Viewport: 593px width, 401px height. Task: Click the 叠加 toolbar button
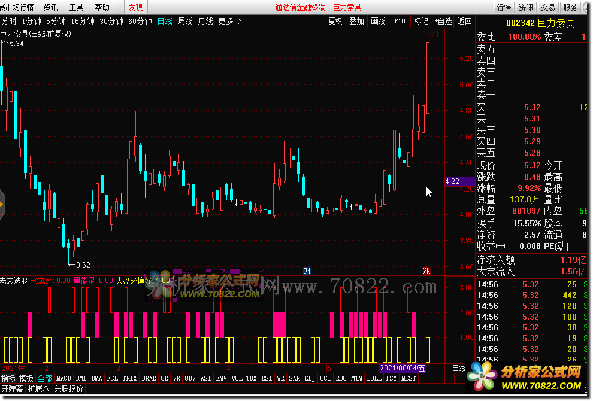[356, 21]
